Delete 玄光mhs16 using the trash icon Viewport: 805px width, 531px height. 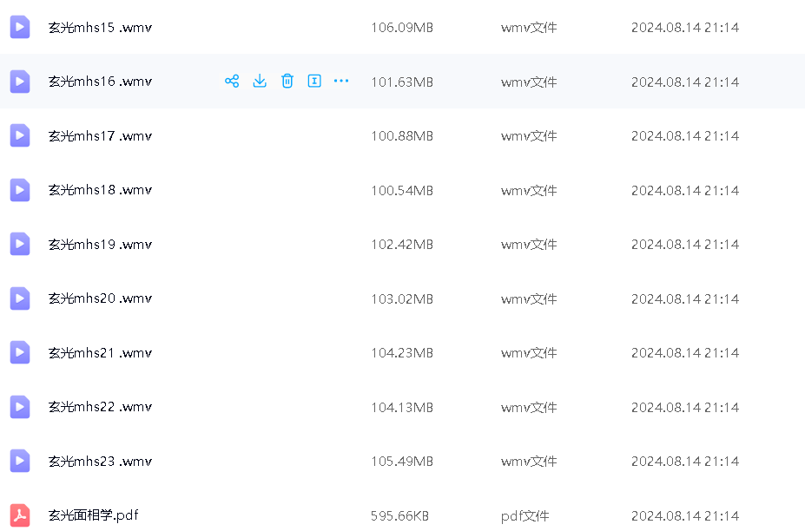[x=287, y=82]
